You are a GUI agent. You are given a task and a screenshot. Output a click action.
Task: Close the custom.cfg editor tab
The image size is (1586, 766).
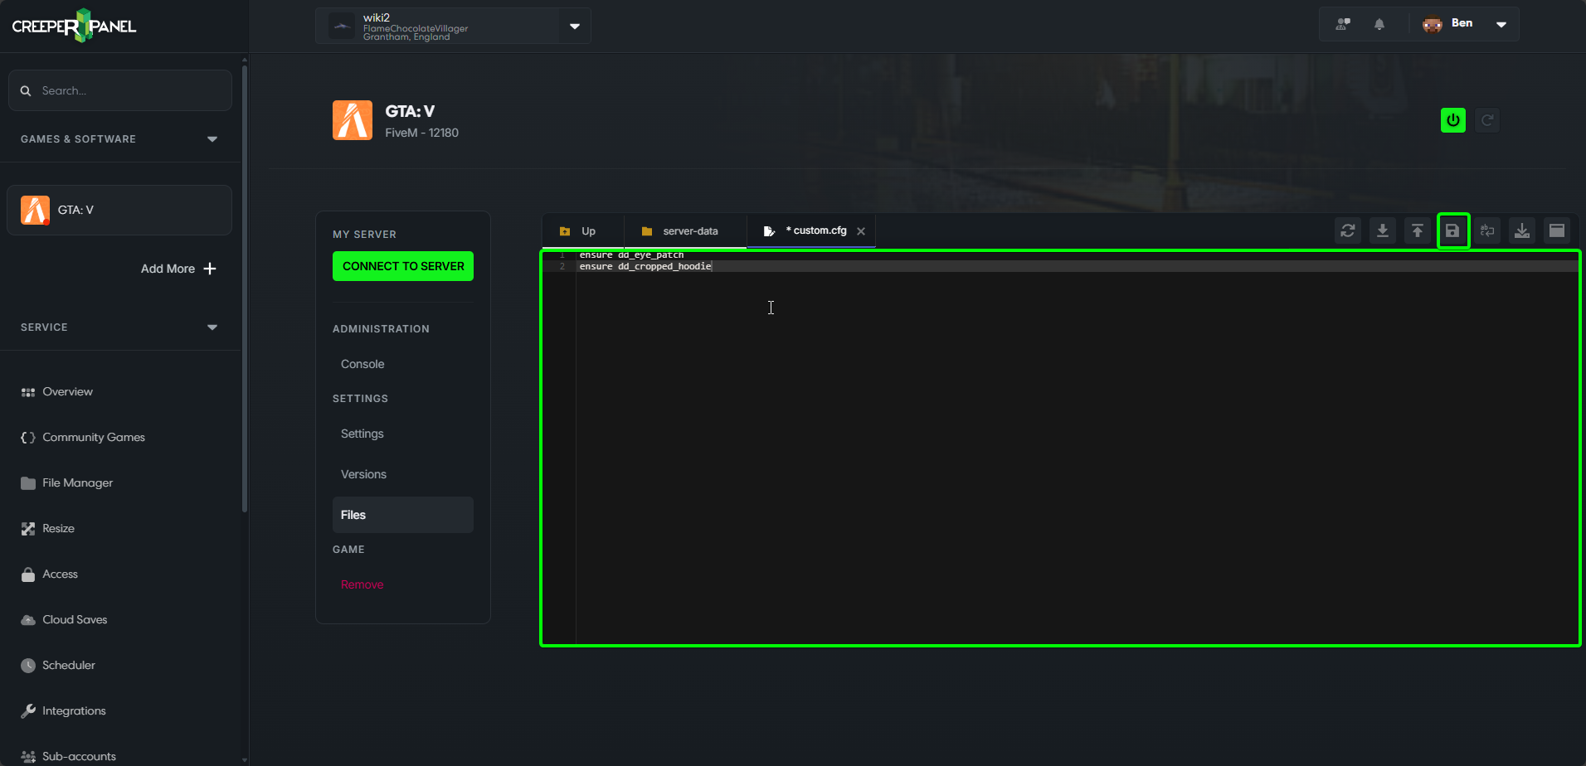[861, 230]
